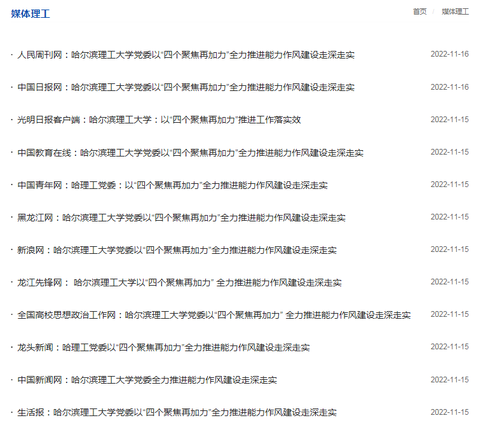Screen dimensions: 481x425
Task: Open the 人民周刊网 article link
Action: [186, 55]
